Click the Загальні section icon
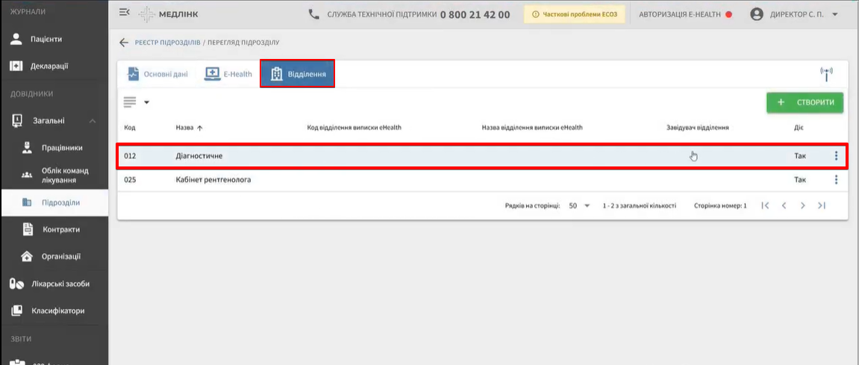Viewport: 859px width, 365px height. [17, 121]
